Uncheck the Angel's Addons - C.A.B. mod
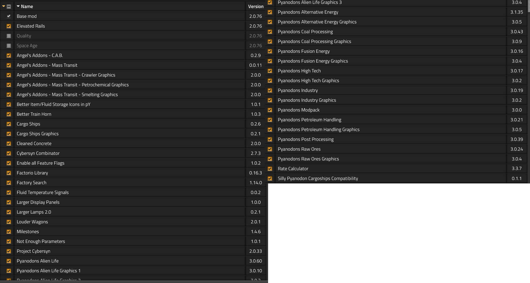Image resolution: width=530 pixels, height=283 pixels. pos(9,55)
